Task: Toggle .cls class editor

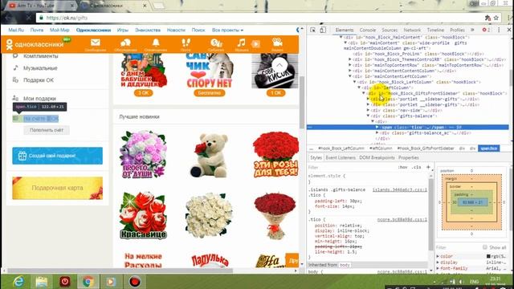Action: click(x=417, y=167)
